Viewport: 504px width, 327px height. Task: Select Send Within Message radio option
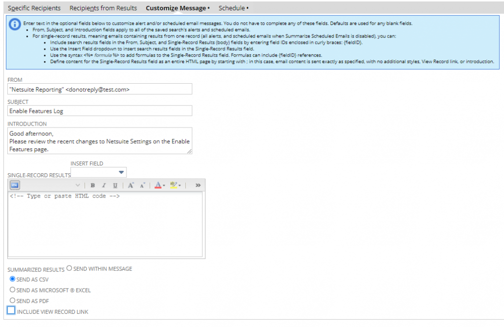click(x=69, y=268)
